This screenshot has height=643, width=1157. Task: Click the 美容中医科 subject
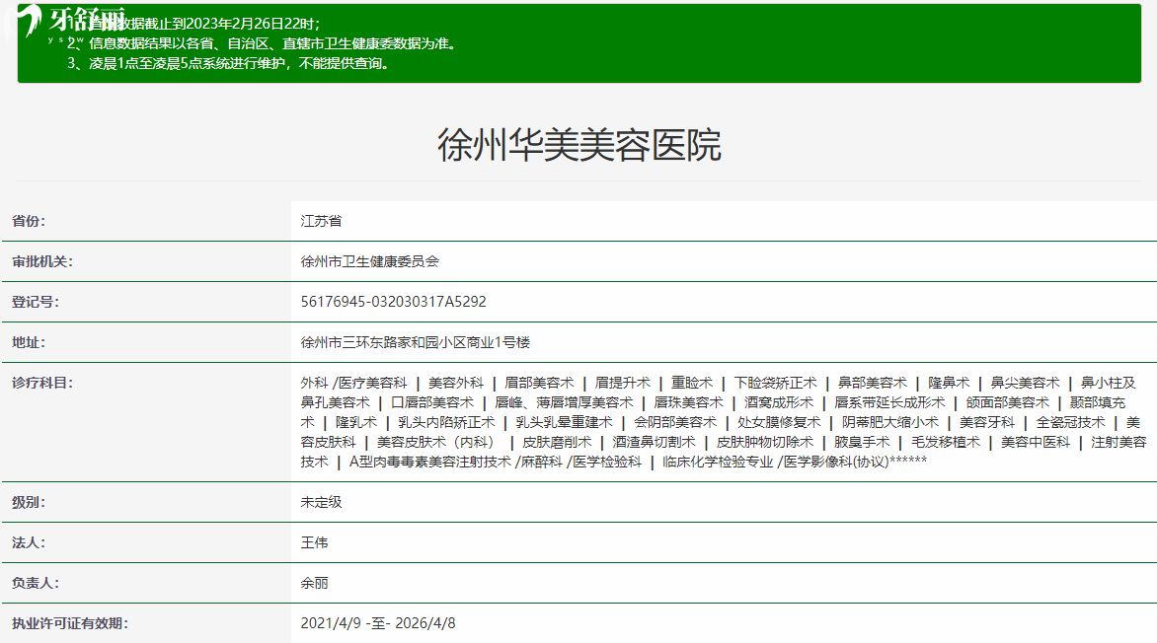tap(1036, 443)
